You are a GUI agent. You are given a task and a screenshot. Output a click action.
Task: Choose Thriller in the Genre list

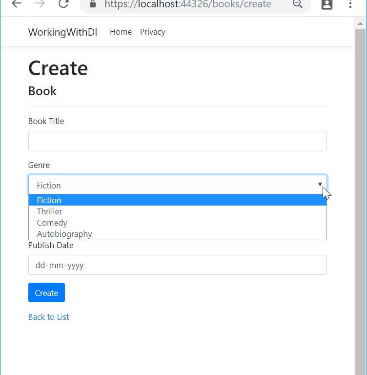50,211
